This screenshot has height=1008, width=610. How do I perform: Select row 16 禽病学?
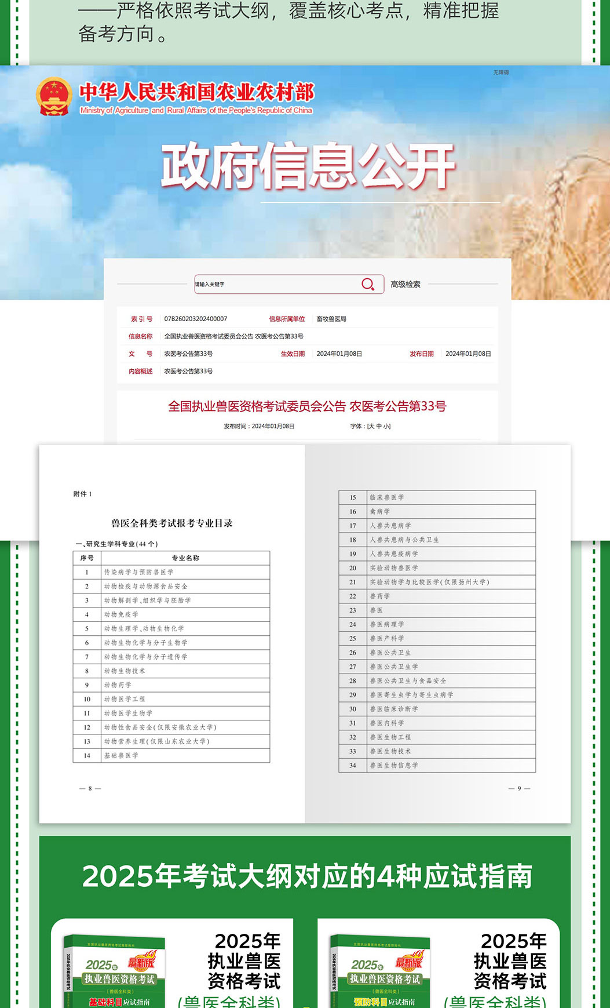pyautogui.click(x=437, y=511)
